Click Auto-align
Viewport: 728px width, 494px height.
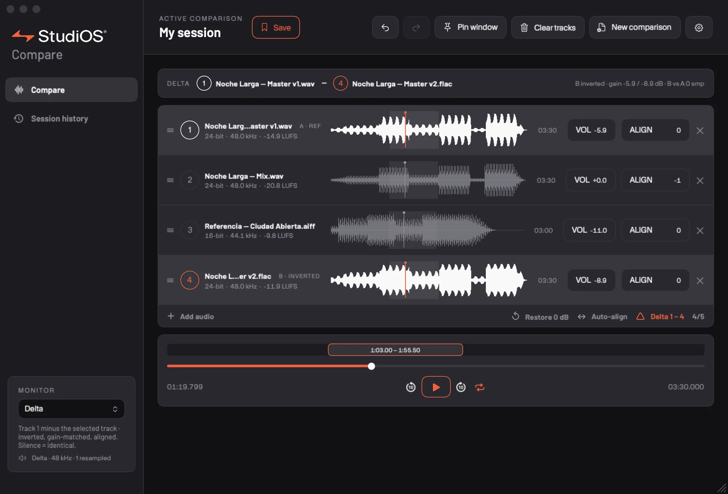tap(603, 317)
